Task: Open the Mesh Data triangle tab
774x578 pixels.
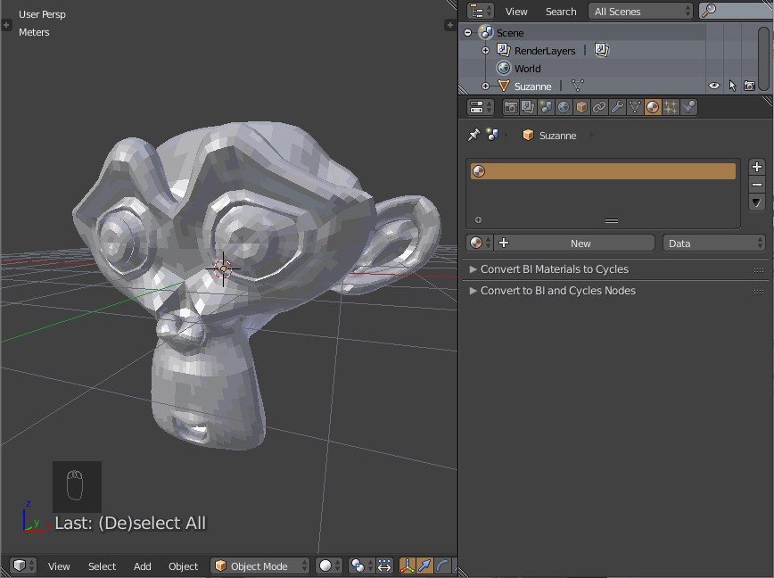Action: (x=635, y=107)
